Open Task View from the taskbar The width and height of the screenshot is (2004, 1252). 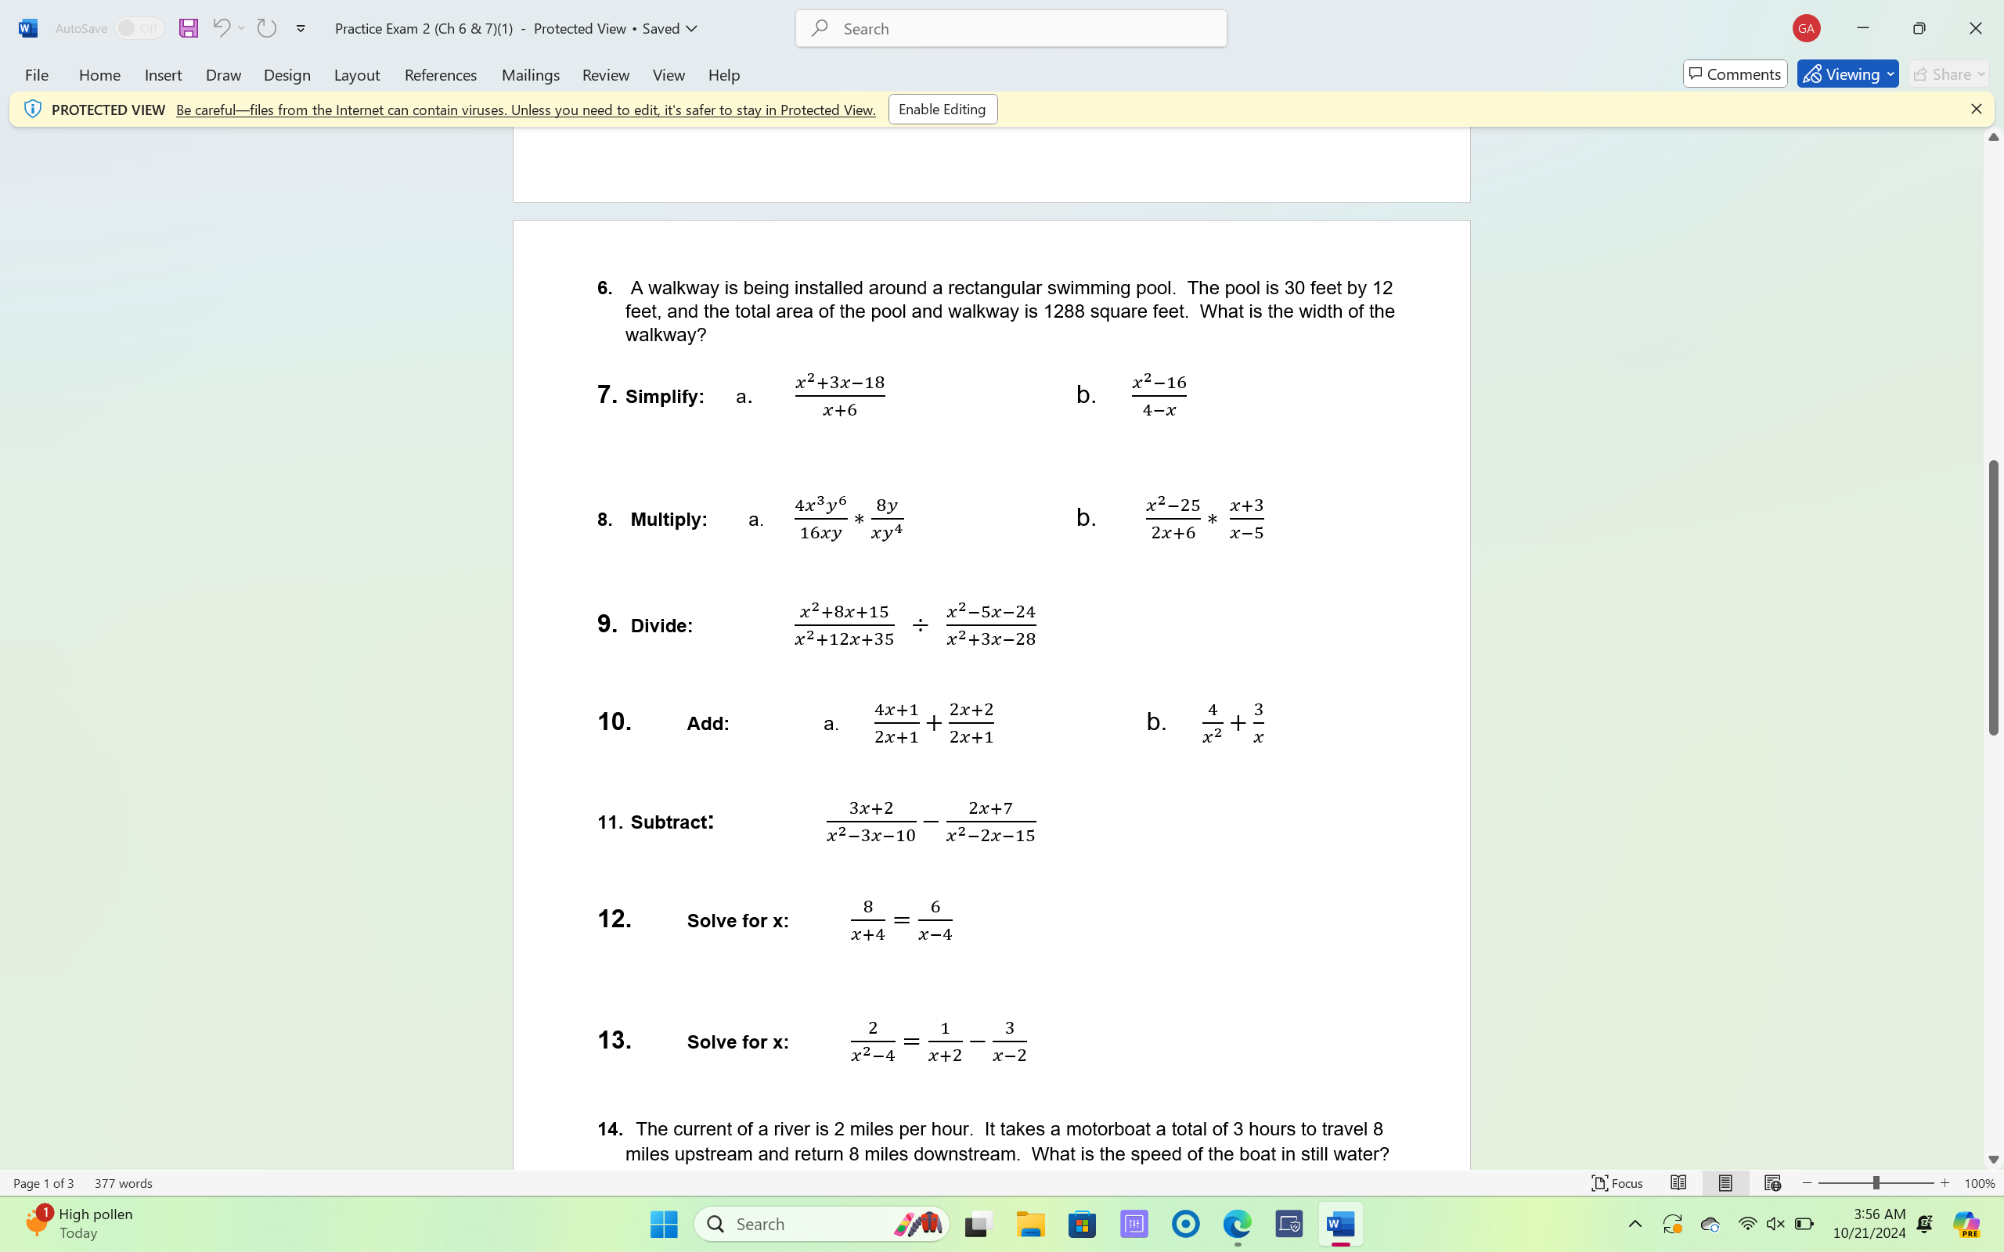pos(979,1224)
